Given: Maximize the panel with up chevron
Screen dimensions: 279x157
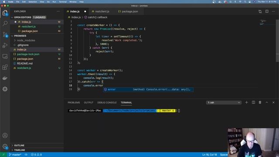Looking at the screenshot, I should (x=267, y=102).
